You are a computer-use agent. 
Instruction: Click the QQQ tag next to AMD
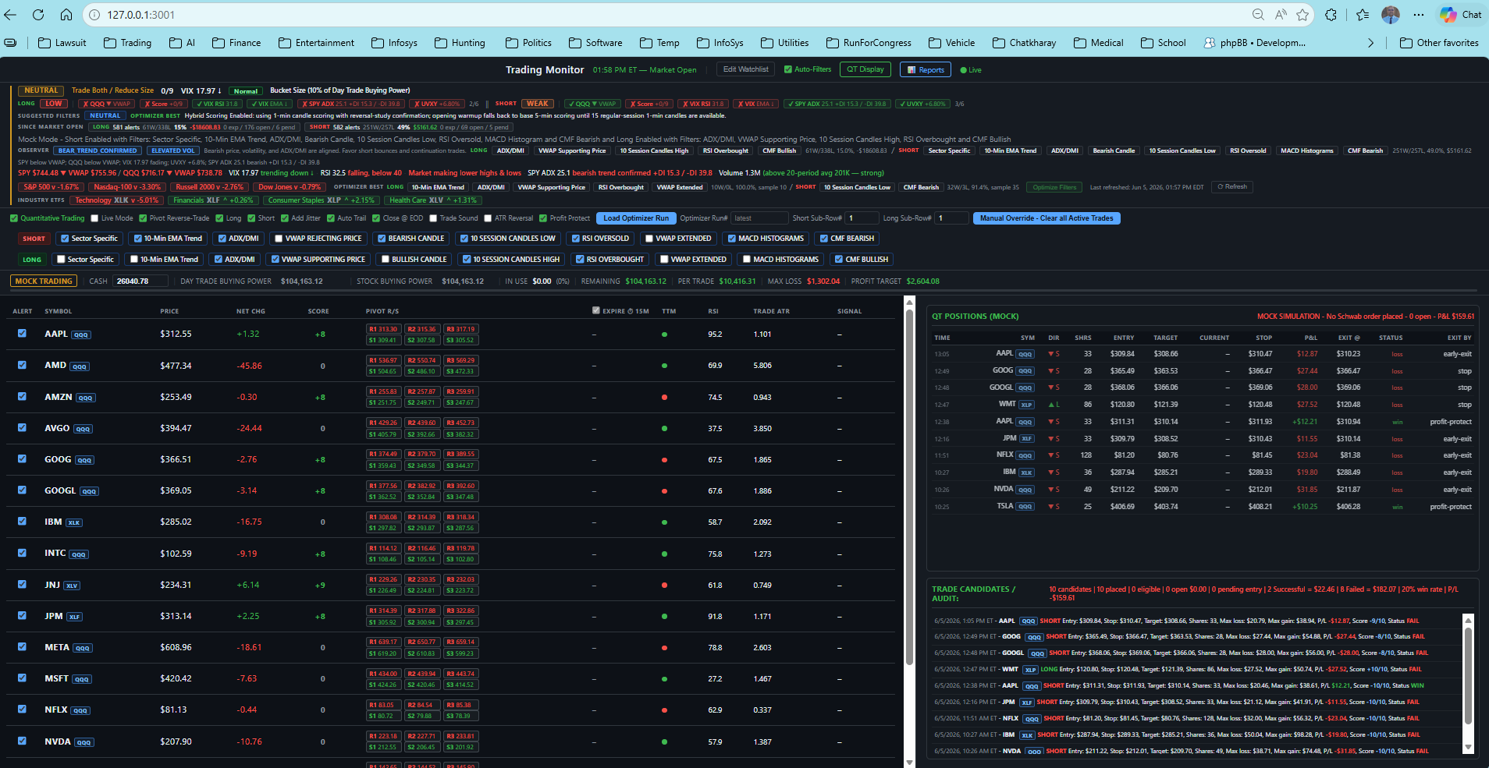(80, 366)
